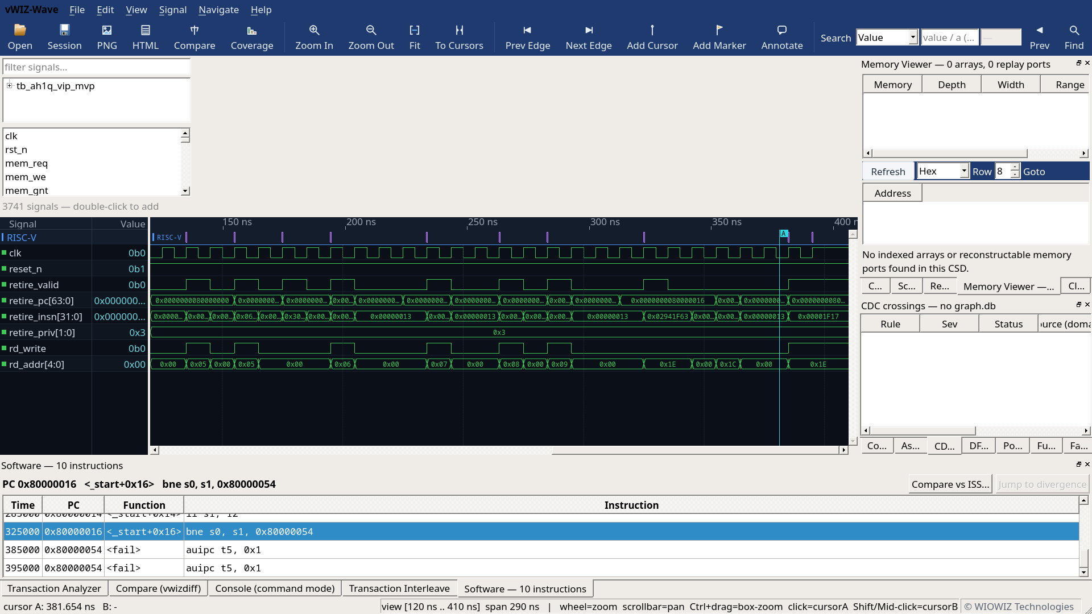
Task: Select the rd_write signal row
Action: point(74,349)
